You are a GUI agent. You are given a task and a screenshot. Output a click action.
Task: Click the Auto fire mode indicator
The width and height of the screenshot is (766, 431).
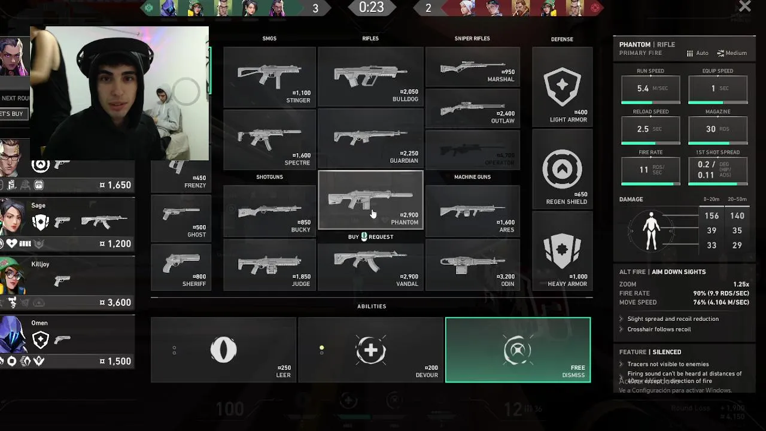click(x=697, y=53)
